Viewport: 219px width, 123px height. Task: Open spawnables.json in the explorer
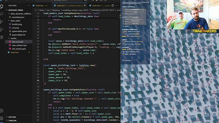[x=19, y=31]
